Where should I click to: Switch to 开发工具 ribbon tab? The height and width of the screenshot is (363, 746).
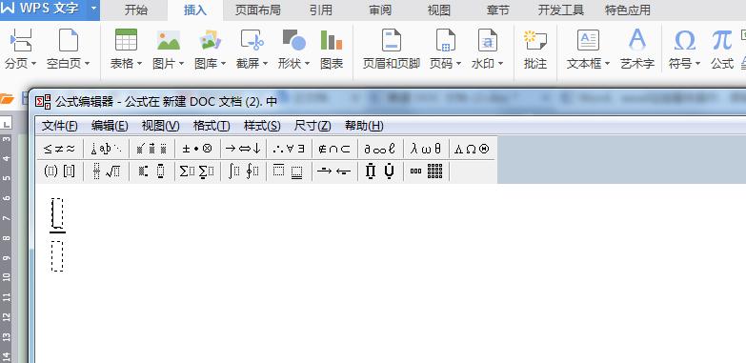coord(561,10)
